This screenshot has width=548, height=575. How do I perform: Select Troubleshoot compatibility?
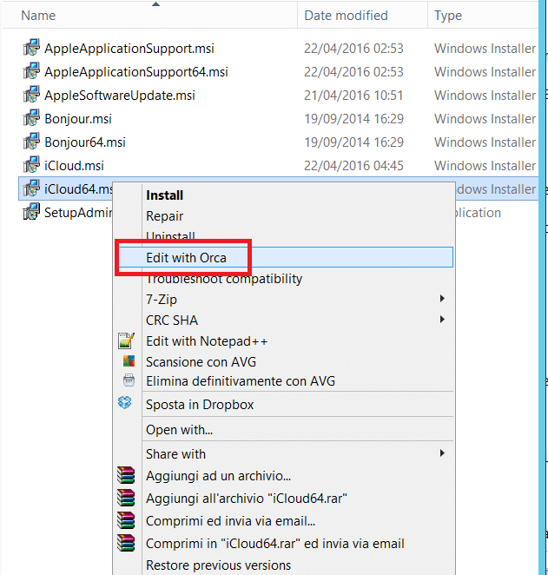pyautogui.click(x=224, y=279)
